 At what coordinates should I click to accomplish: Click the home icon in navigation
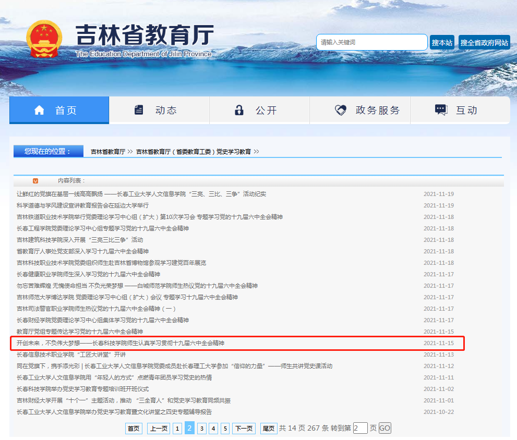pyautogui.click(x=39, y=110)
